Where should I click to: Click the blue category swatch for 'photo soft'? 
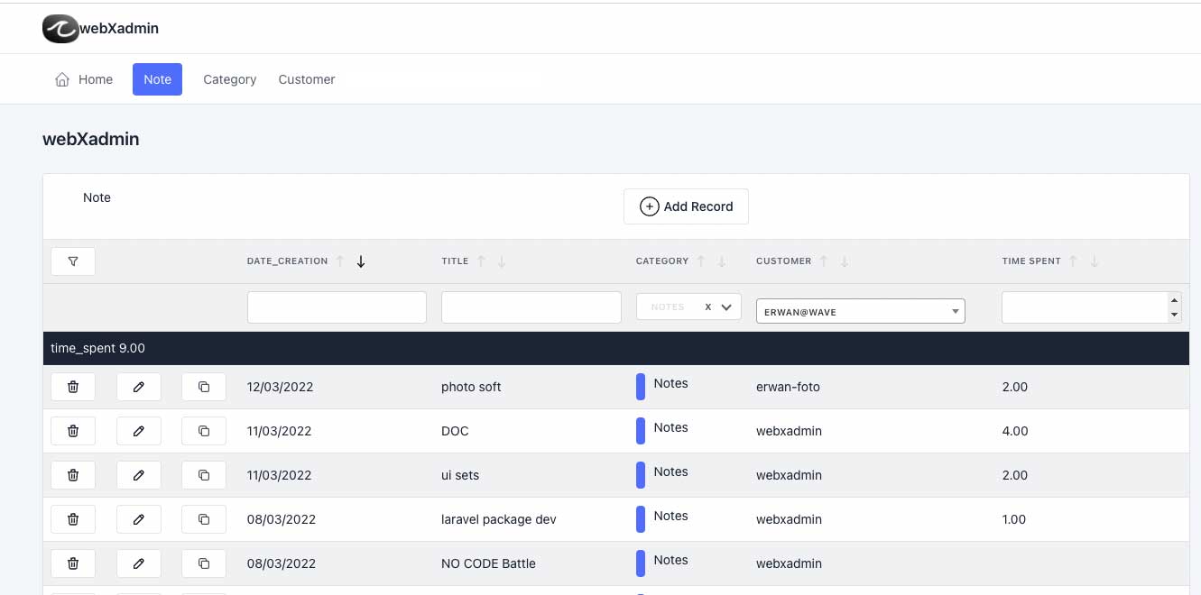641,387
